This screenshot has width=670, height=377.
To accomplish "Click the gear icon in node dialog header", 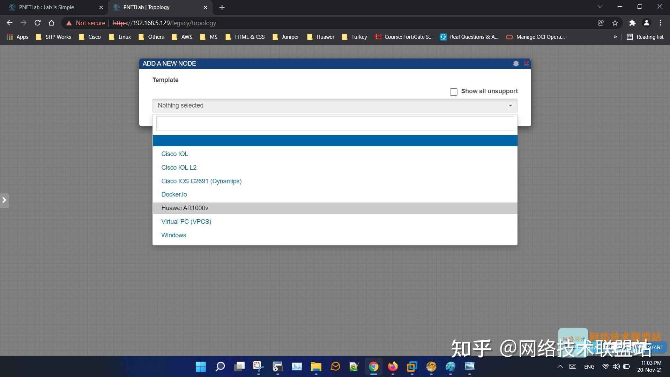I will pos(516,64).
